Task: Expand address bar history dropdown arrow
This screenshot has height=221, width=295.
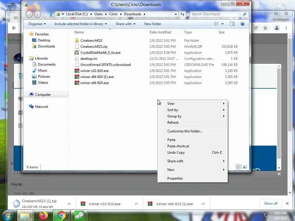Action: point(176,14)
